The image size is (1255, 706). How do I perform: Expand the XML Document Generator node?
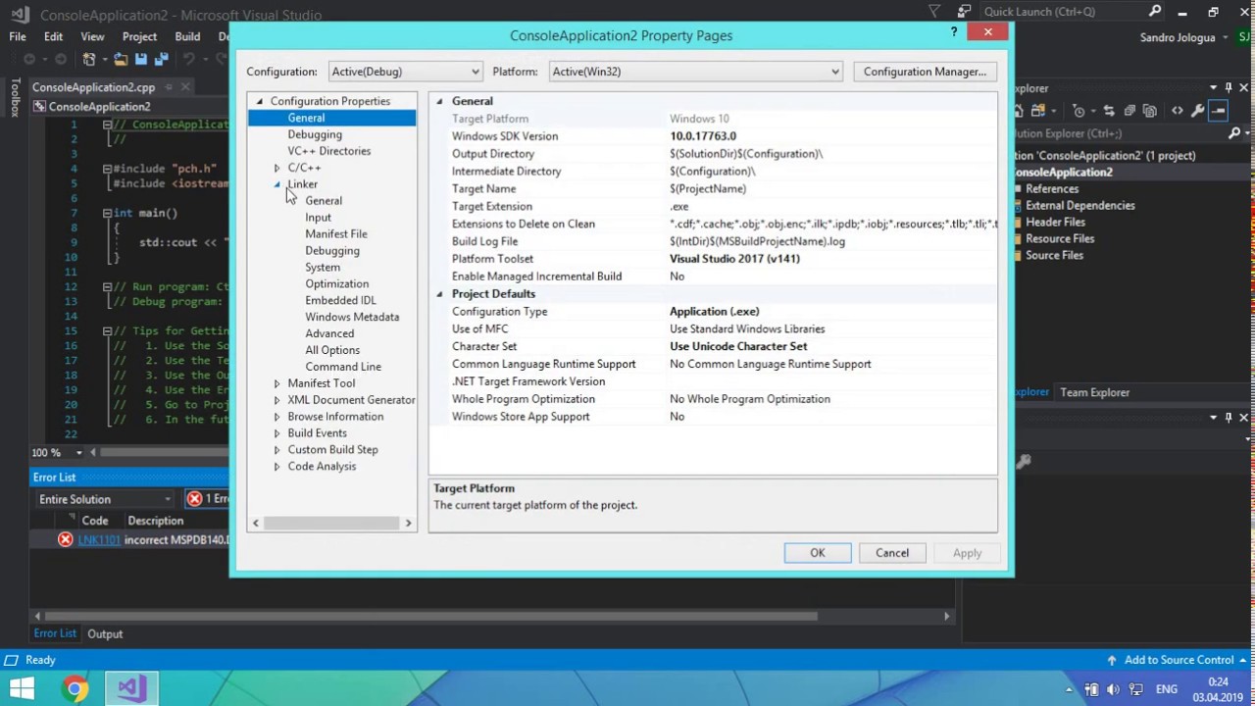tap(276, 400)
